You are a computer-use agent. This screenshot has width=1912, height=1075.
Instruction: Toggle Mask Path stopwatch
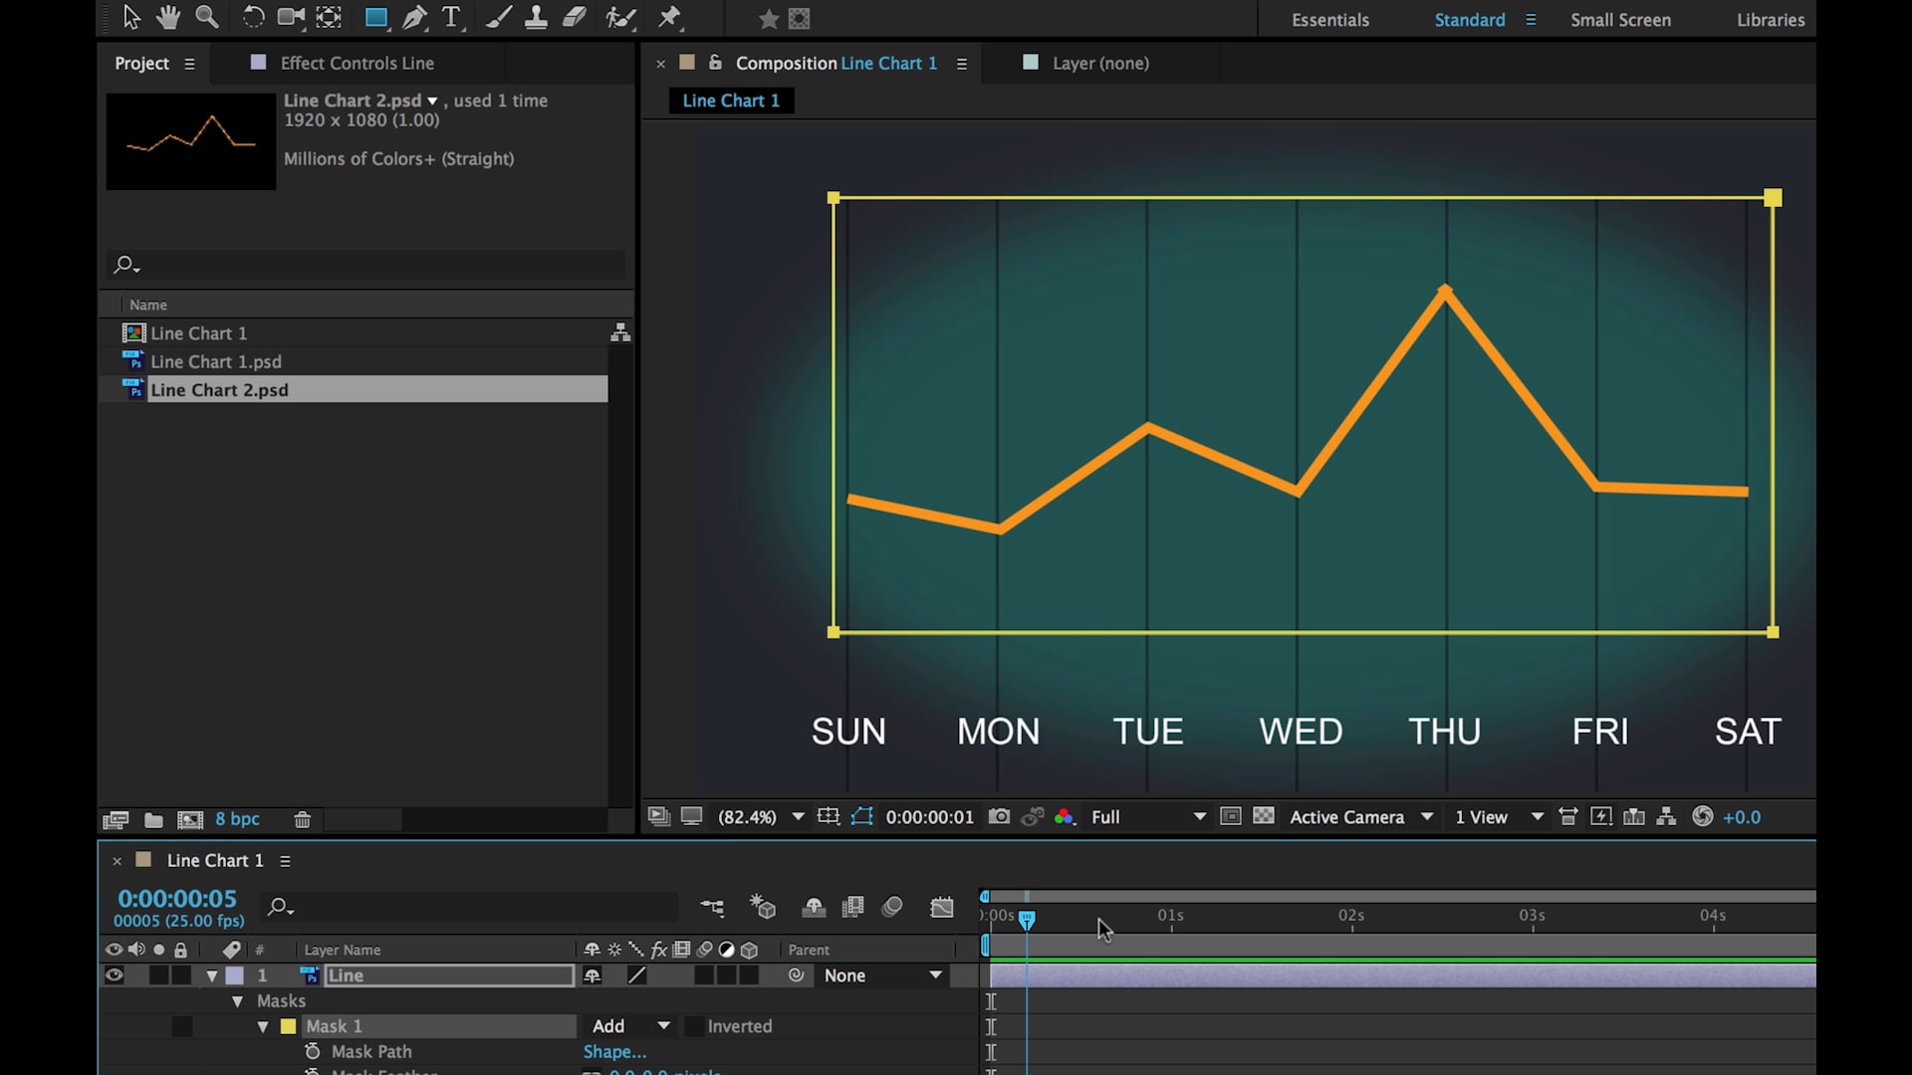click(313, 1051)
